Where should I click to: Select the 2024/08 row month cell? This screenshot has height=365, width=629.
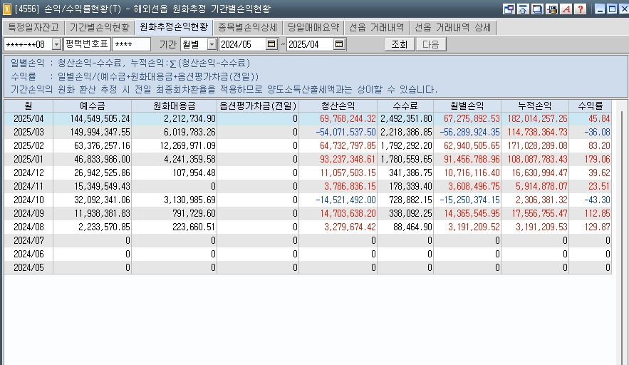click(28, 227)
